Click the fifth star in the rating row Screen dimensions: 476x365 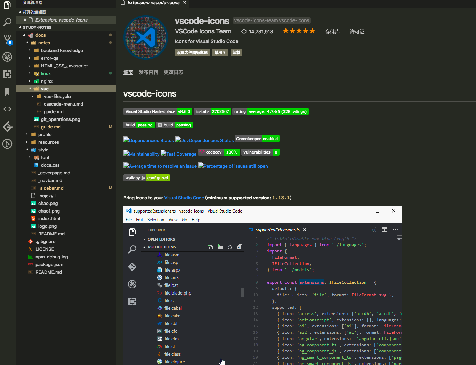pyautogui.click(x=312, y=31)
